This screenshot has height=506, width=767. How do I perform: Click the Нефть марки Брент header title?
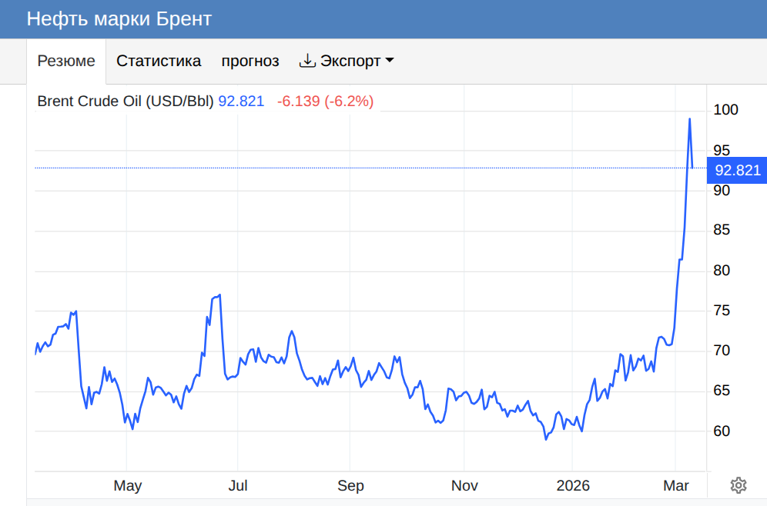point(119,18)
